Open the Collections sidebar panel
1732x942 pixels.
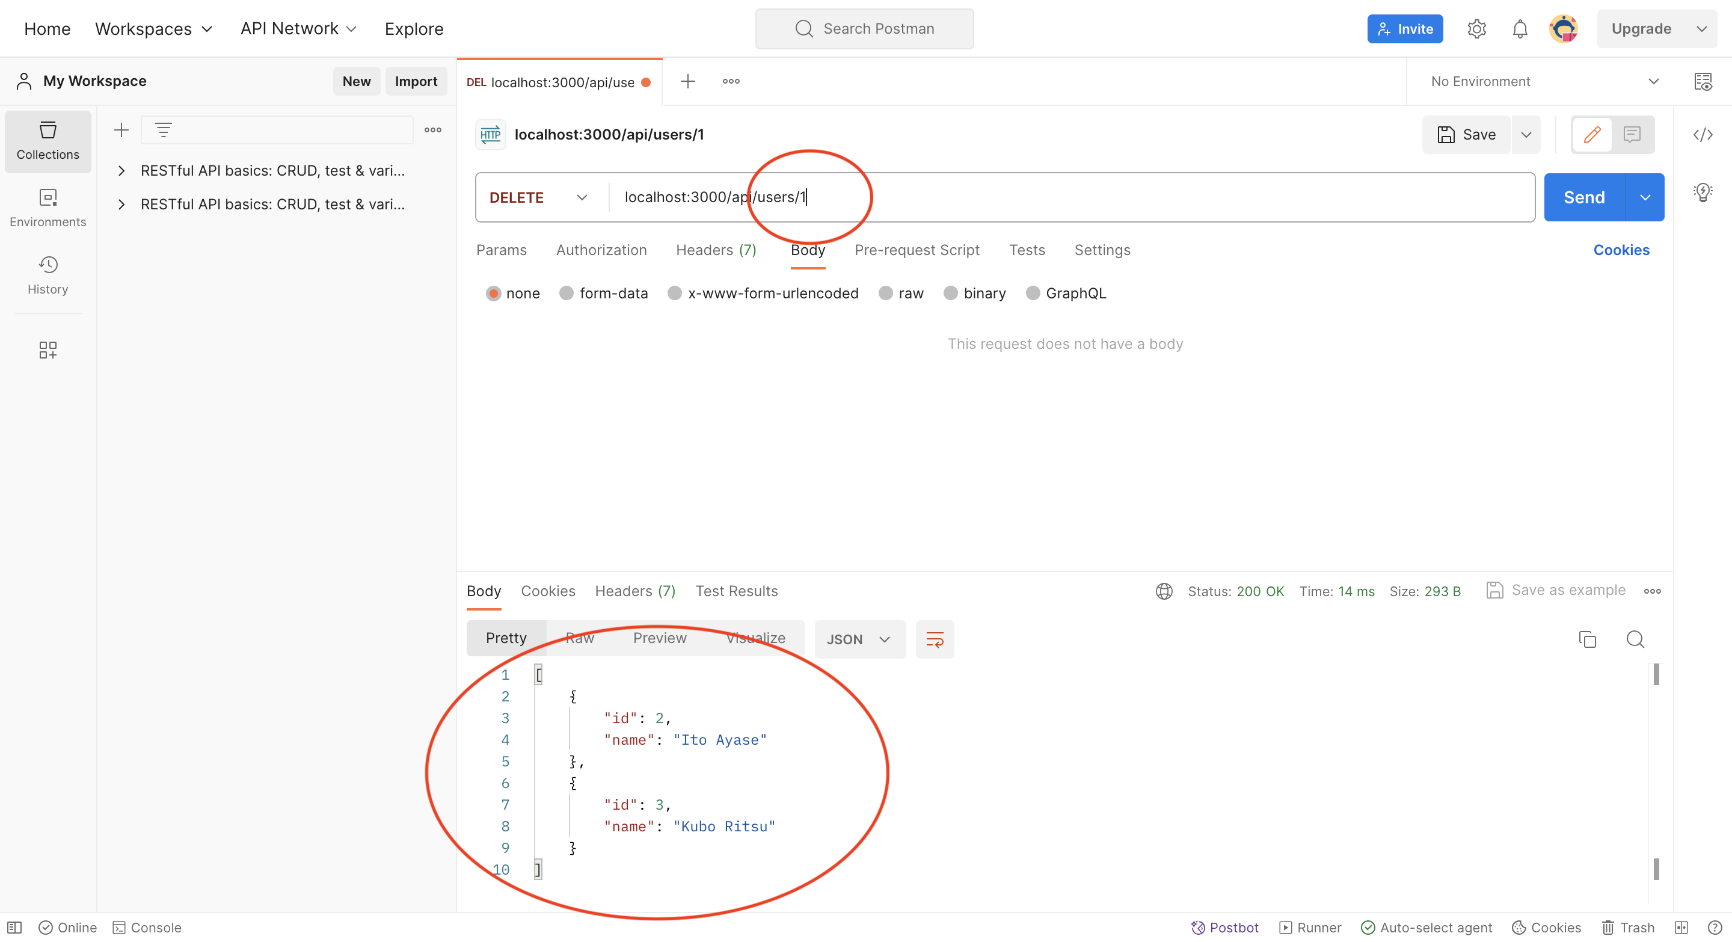click(47, 141)
